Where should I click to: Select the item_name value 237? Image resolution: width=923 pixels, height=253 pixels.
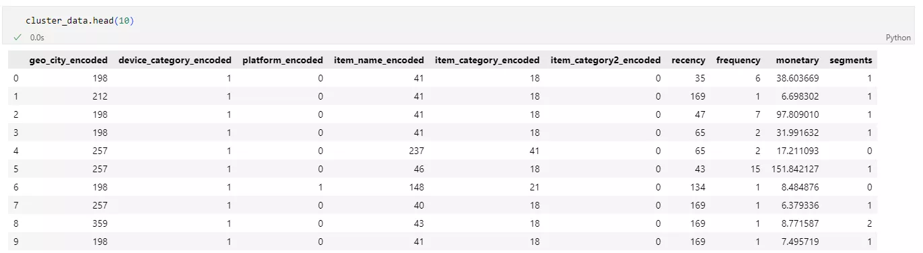(x=416, y=151)
